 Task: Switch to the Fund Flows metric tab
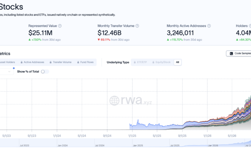tap(85, 62)
